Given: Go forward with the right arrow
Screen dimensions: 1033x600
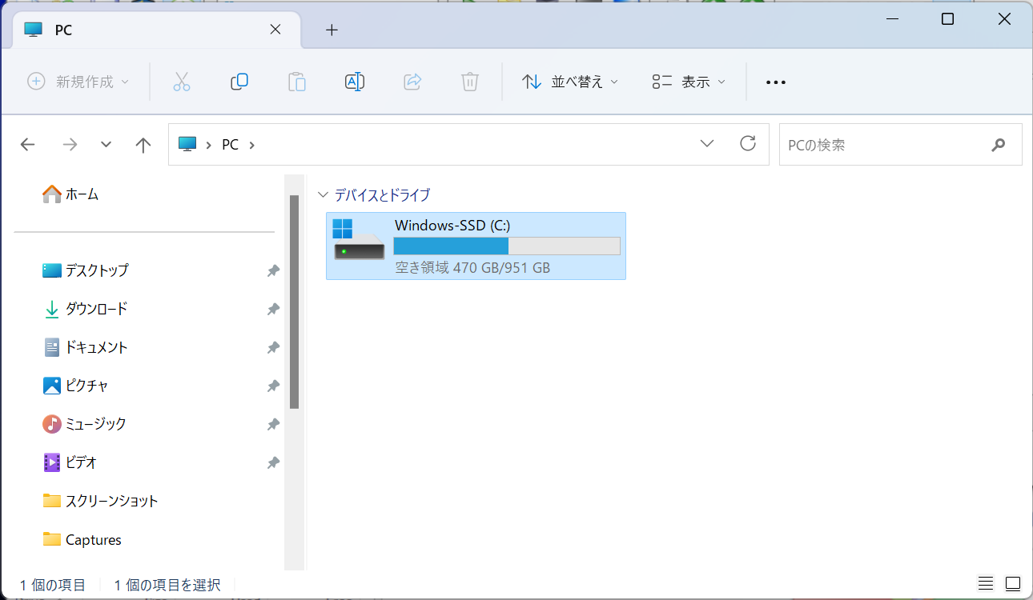Looking at the screenshot, I should point(70,145).
